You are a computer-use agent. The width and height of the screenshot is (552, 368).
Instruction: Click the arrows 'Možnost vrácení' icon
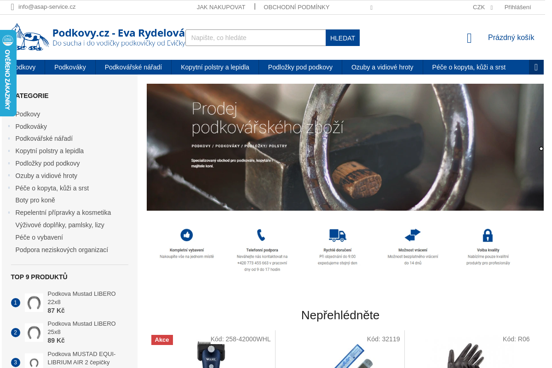point(413,235)
